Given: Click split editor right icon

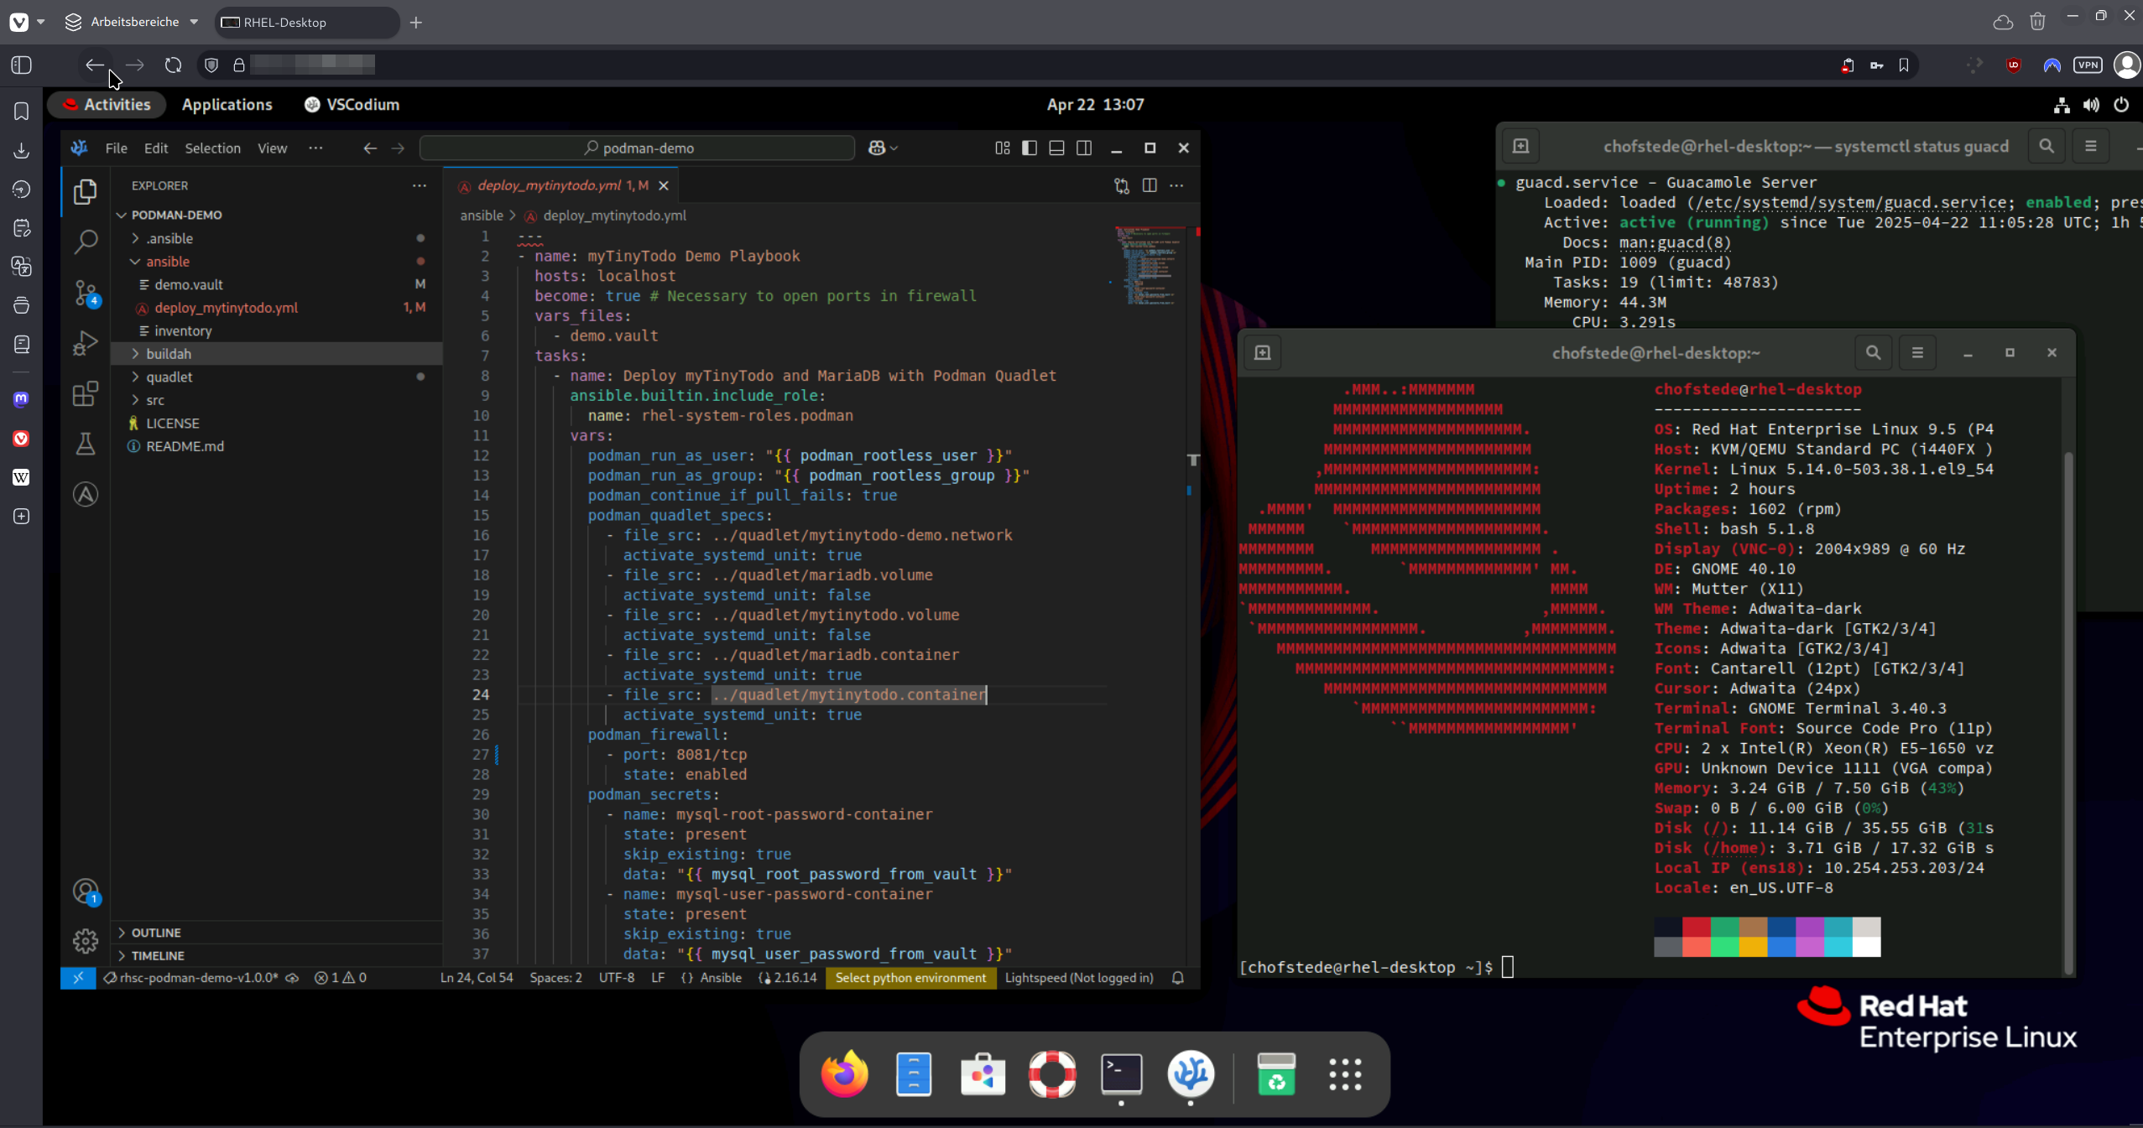Looking at the screenshot, I should tap(1149, 185).
